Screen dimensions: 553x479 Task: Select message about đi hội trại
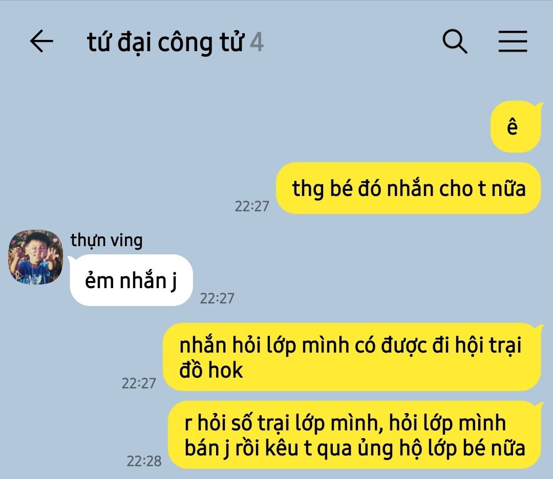pos(352,357)
